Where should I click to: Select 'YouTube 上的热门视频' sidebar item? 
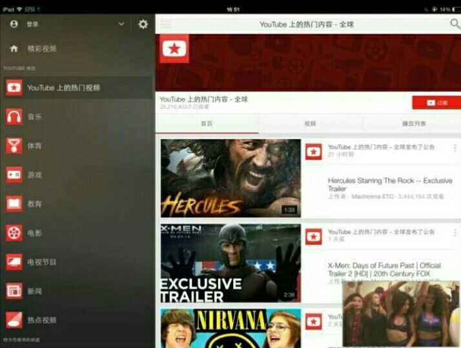pos(77,88)
